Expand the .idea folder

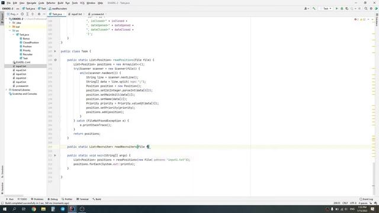10,22
